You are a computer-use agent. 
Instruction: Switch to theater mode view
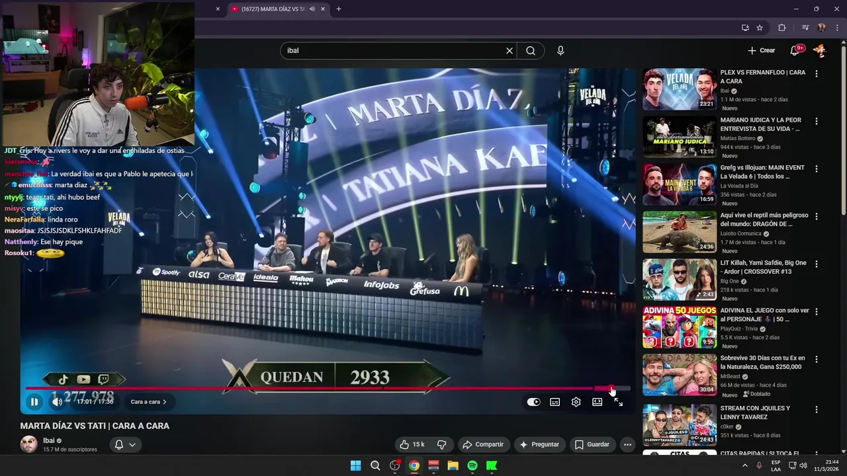(598, 402)
